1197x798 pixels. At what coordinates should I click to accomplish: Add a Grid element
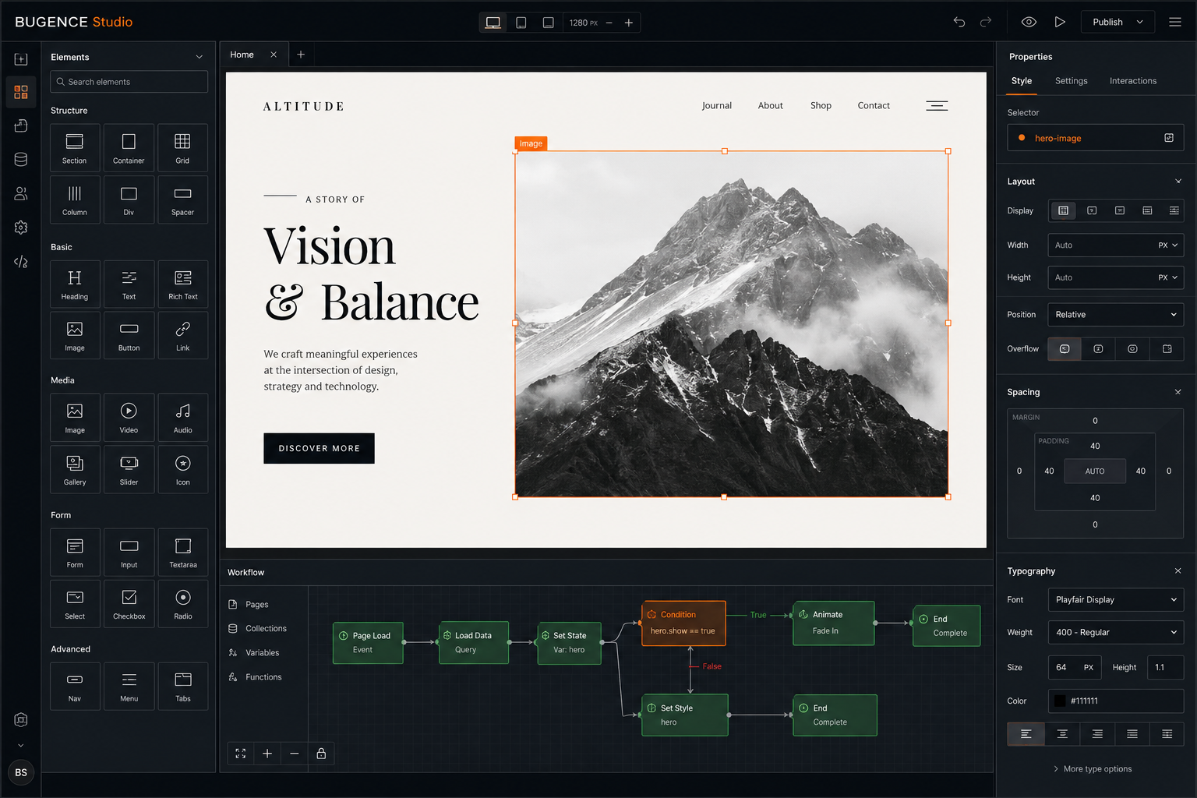182,147
